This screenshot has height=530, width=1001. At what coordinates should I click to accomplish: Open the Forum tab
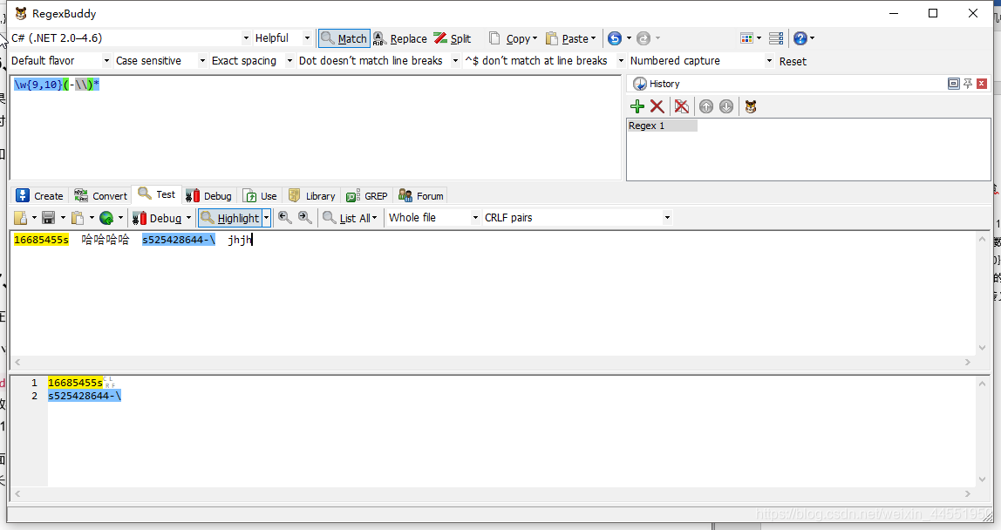point(420,196)
